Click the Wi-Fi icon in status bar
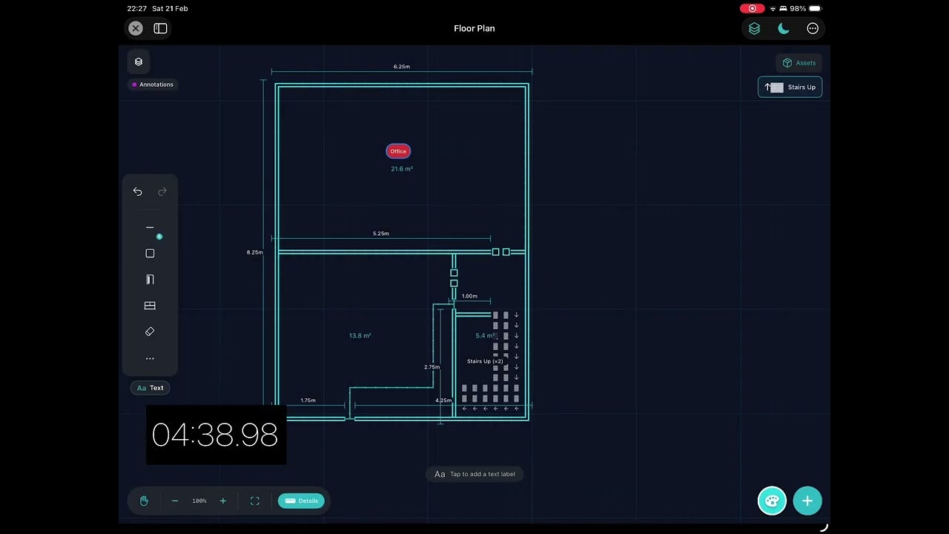This screenshot has height=534, width=949. click(773, 9)
